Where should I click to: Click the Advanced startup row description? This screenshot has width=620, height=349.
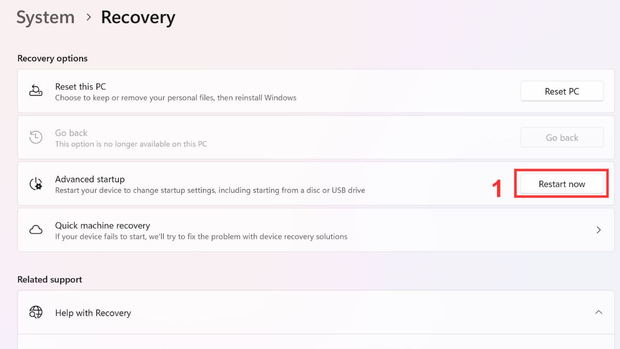click(209, 190)
